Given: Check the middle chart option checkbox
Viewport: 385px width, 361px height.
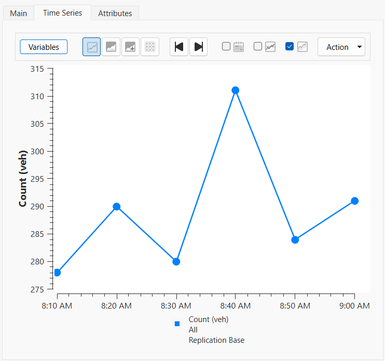Looking at the screenshot, I should (x=258, y=46).
